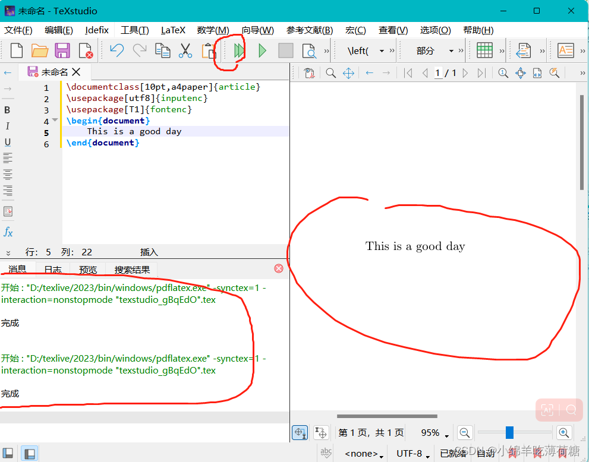Open the \left( command dropdown
Viewport: 589px width, 462px height.
click(383, 50)
